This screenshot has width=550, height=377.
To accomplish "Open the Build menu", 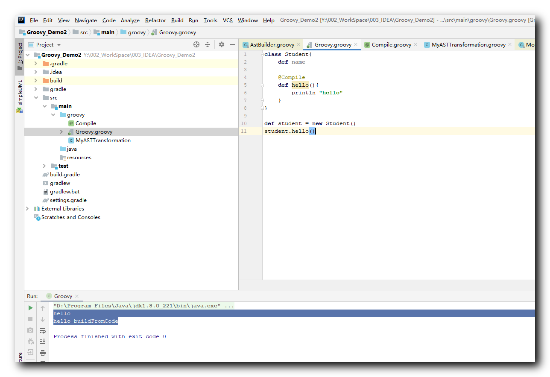I will click(x=177, y=20).
